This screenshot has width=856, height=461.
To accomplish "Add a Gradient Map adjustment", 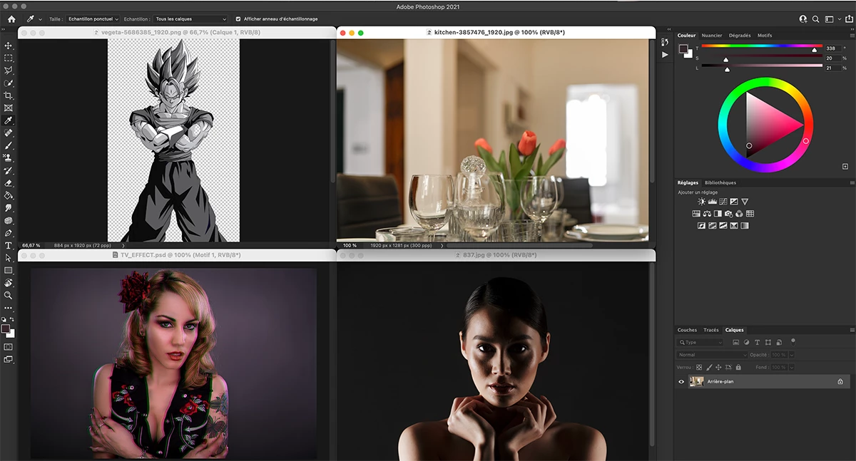I will 745,226.
